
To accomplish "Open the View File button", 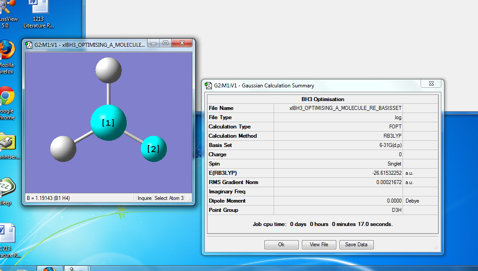I will click(319, 245).
